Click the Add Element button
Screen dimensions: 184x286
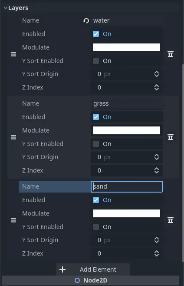click(x=93, y=269)
